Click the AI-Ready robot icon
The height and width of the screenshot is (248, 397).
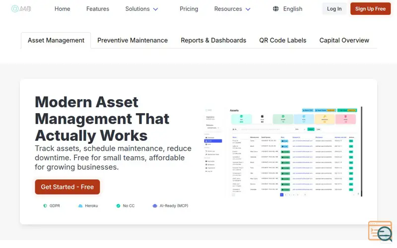tap(155, 206)
